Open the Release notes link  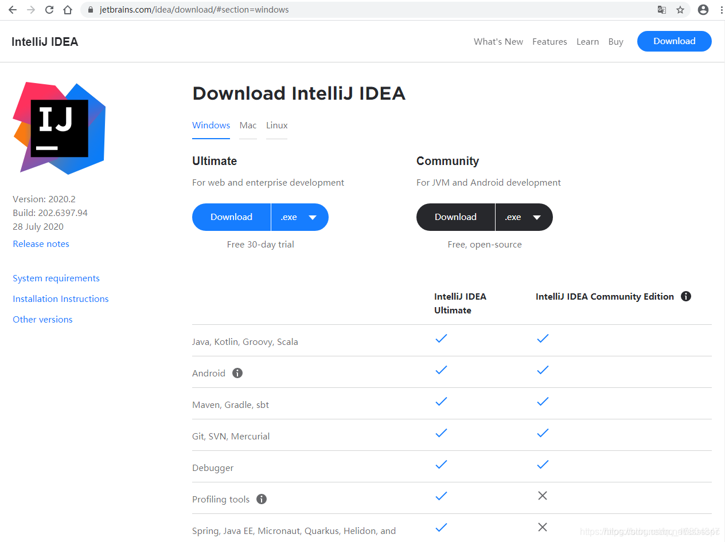(41, 244)
